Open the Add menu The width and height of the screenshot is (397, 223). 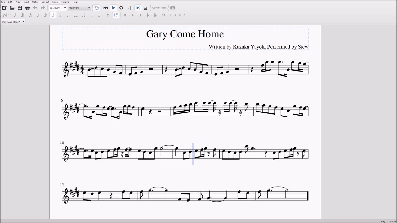[26, 2]
